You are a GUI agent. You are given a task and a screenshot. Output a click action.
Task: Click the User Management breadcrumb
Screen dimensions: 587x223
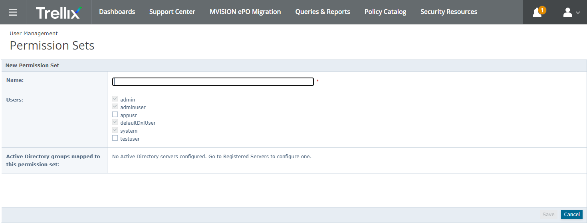pyautogui.click(x=34, y=34)
